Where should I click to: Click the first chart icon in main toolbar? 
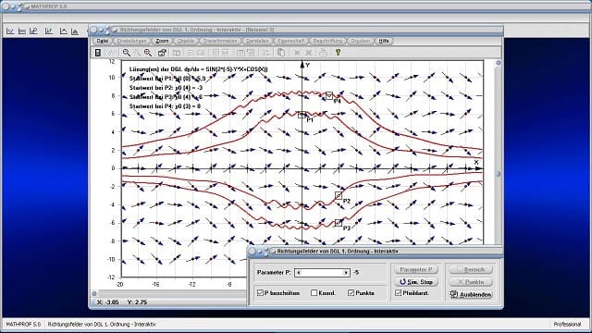tap(10, 31)
